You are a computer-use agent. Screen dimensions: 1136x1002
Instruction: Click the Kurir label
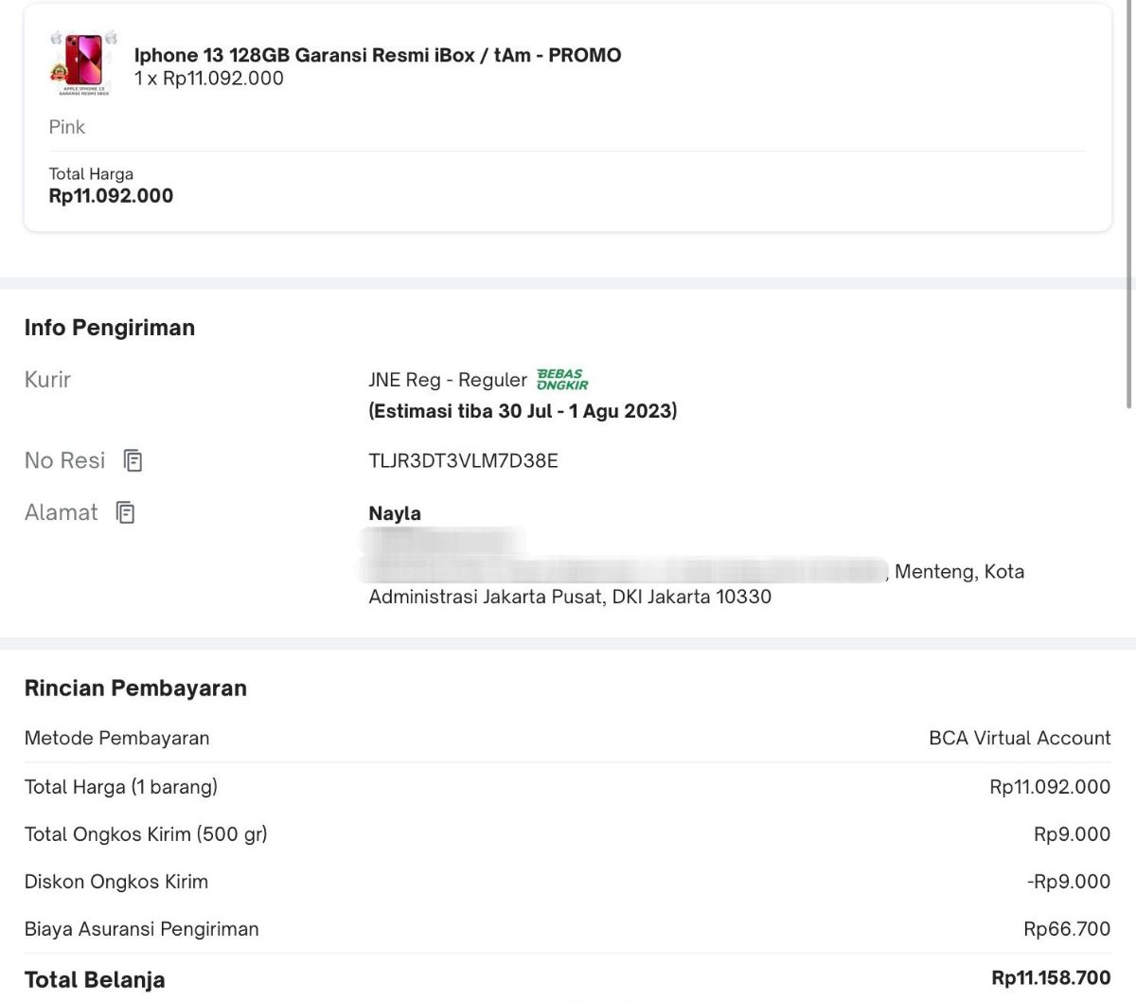[x=47, y=380]
